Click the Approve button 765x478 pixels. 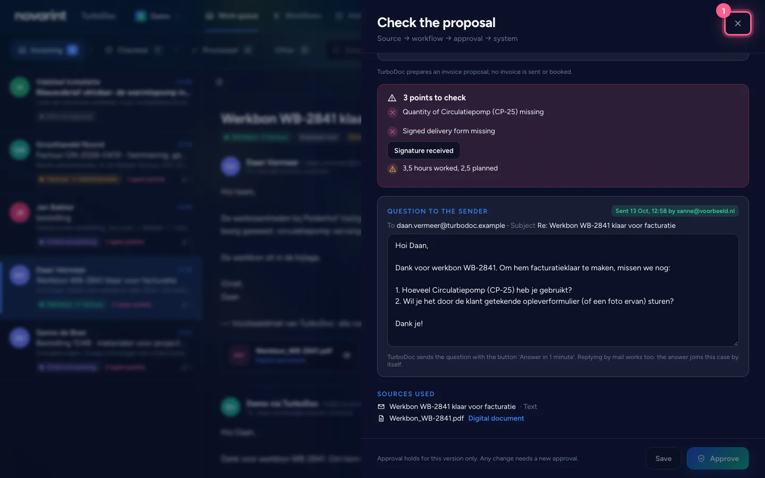click(718, 458)
